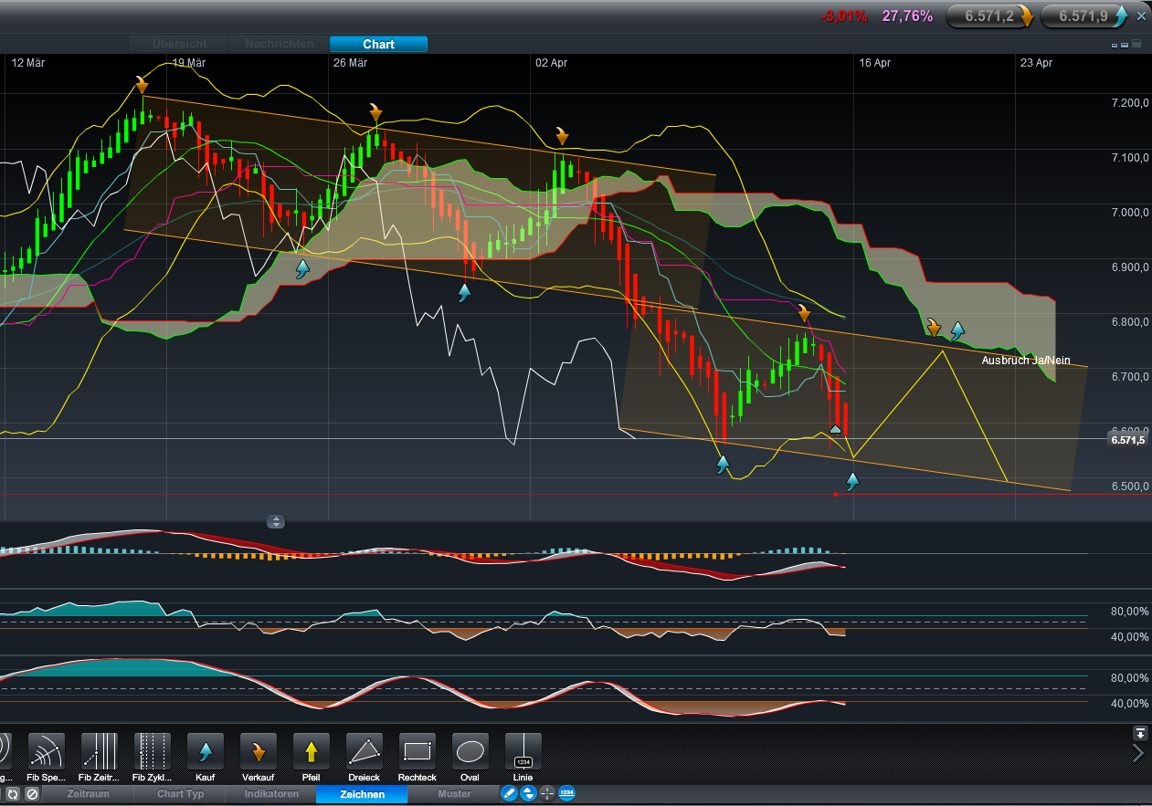
Task: Click the pencil edit icon in bottom bar
Action: click(x=509, y=794)
